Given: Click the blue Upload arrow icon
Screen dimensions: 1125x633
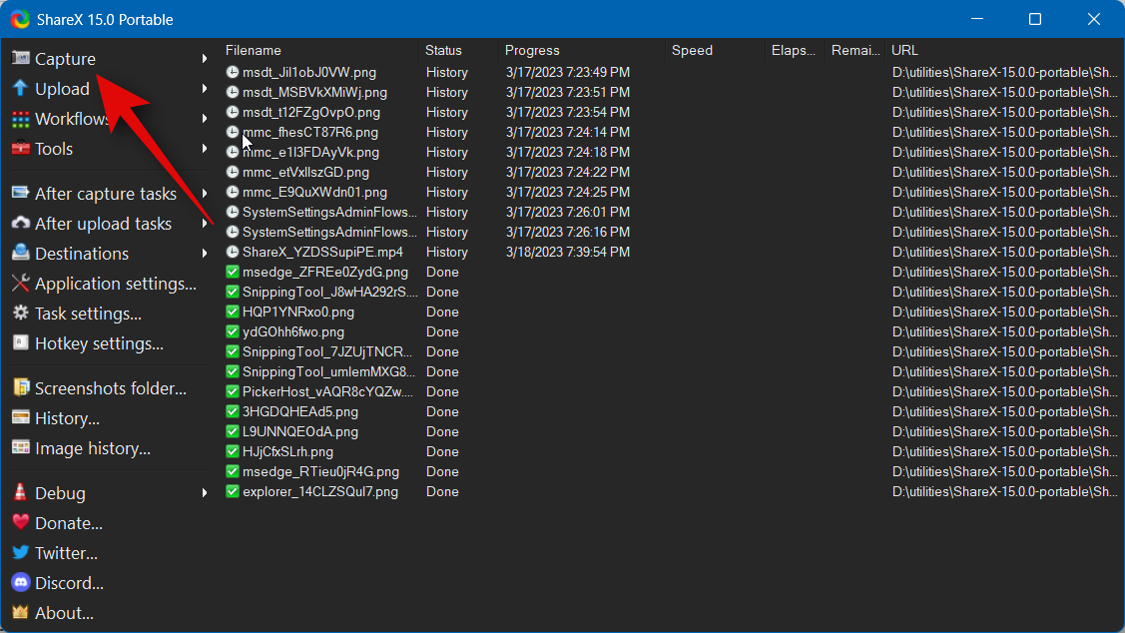Looking at the screenshot, I should [x=20, y=89].
